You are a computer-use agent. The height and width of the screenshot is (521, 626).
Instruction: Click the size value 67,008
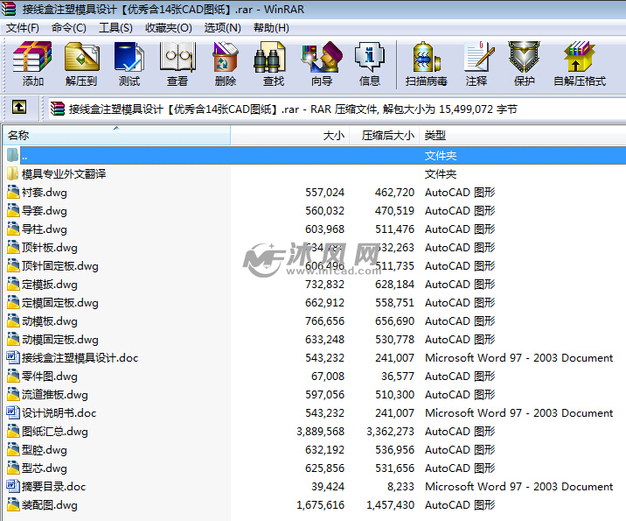click(x=328, y=377)
